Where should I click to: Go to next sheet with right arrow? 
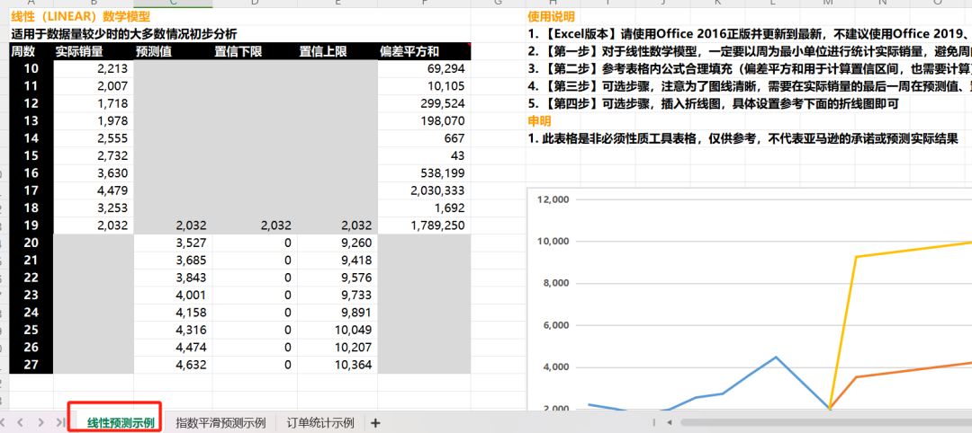(x=40, y=422)
